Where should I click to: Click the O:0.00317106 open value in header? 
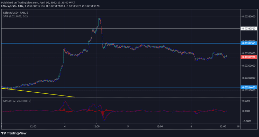(36, 6)
